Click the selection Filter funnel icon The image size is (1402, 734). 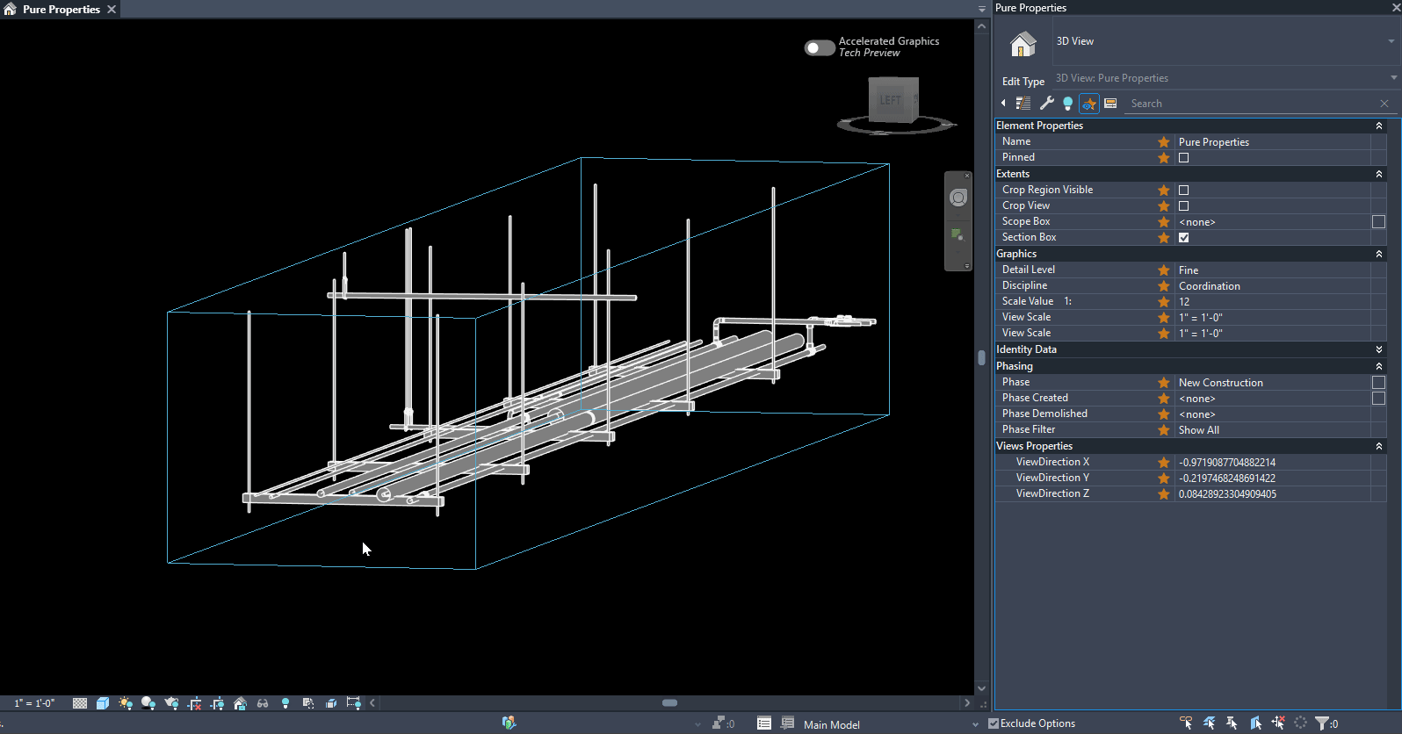(1322, 723)
